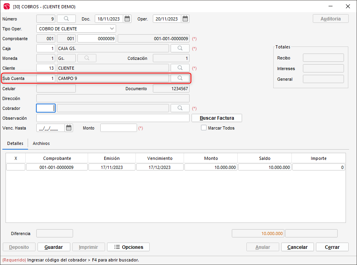Open the Venc. Hasta calendar picker

(69, 128)
